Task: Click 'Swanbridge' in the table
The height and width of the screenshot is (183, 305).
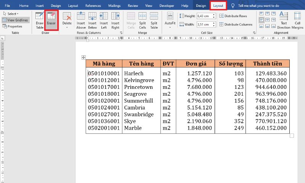Action: (139, 114)
